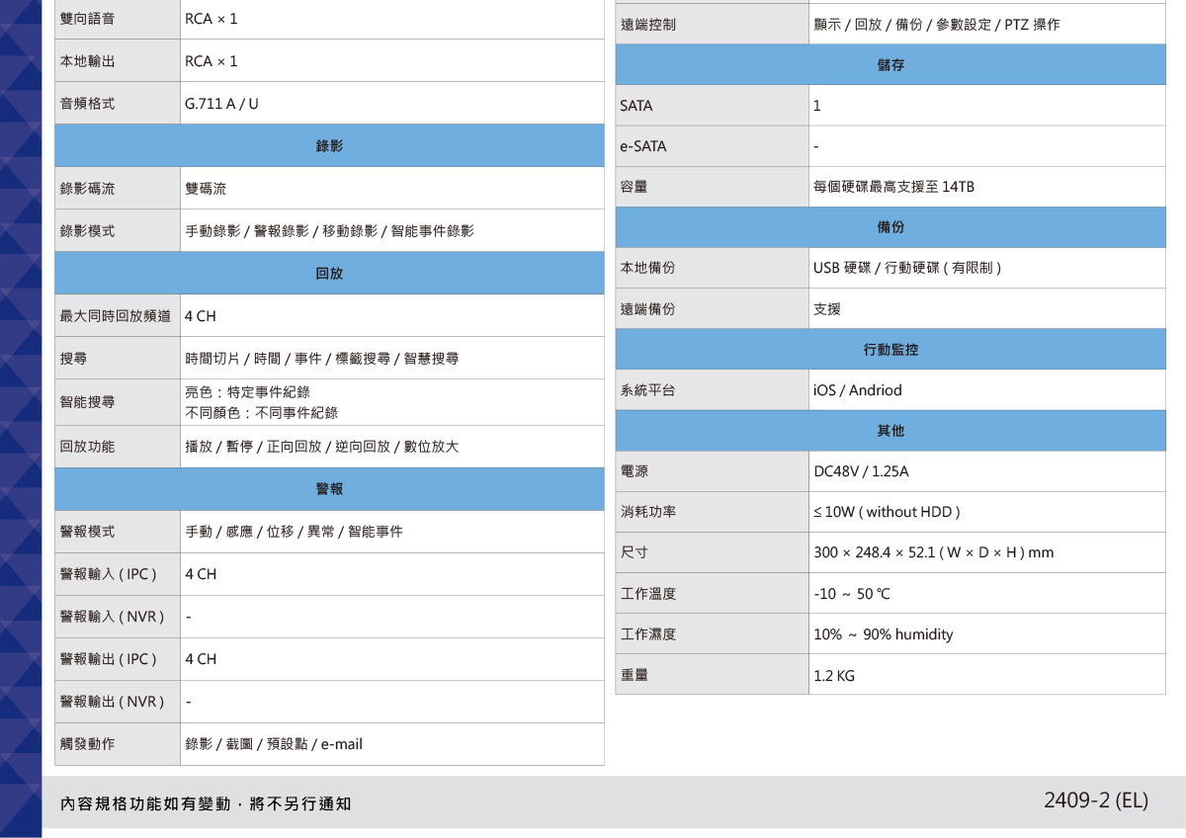The image size is (1186, 838).
Task: Click the 回放 section header
Action: tap(329, 274)
